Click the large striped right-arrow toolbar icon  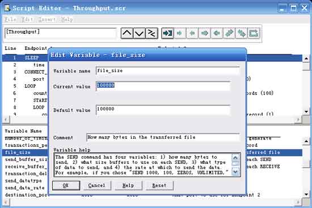pyautogui.click(x=204, y=33)
